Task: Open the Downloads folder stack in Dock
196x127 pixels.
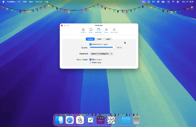Action: (126, 120)
